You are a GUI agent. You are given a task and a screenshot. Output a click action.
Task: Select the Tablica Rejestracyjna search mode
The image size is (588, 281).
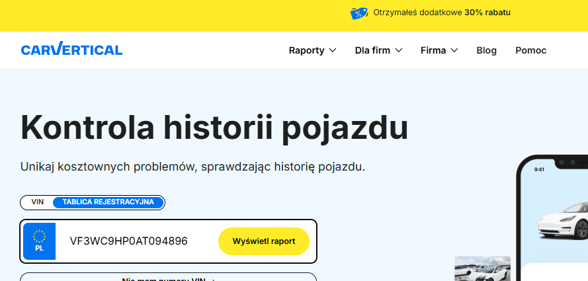[108, 202]
